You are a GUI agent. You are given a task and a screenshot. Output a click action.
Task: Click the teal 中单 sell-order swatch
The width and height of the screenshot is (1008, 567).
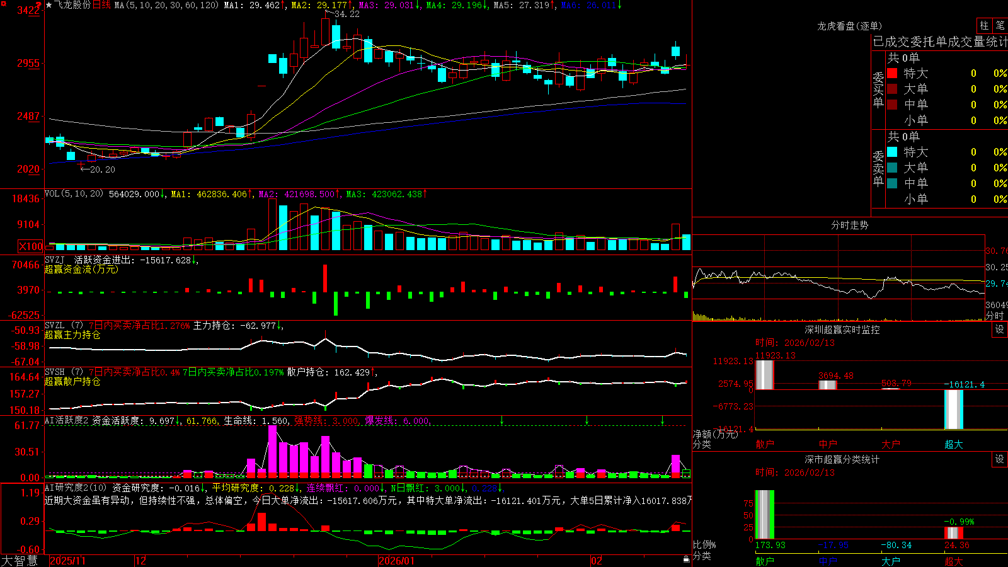tap(892, 183)
